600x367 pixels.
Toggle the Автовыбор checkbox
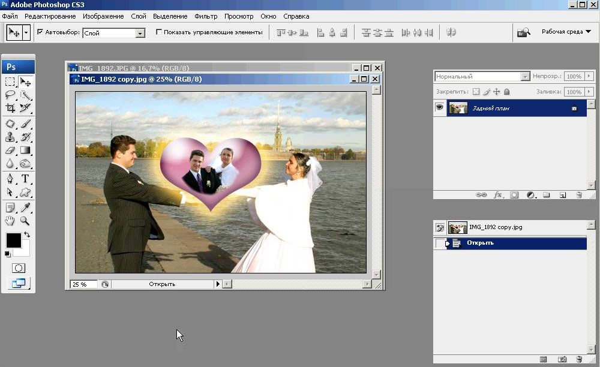pyautogui.click(x=40, y=32)
